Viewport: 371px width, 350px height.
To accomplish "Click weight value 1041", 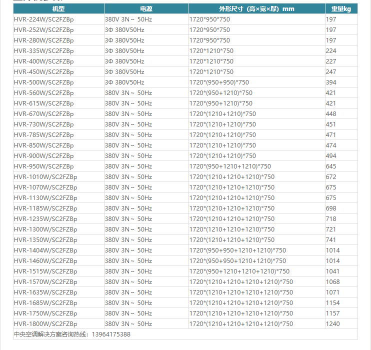I will click(x=332, y=271).
